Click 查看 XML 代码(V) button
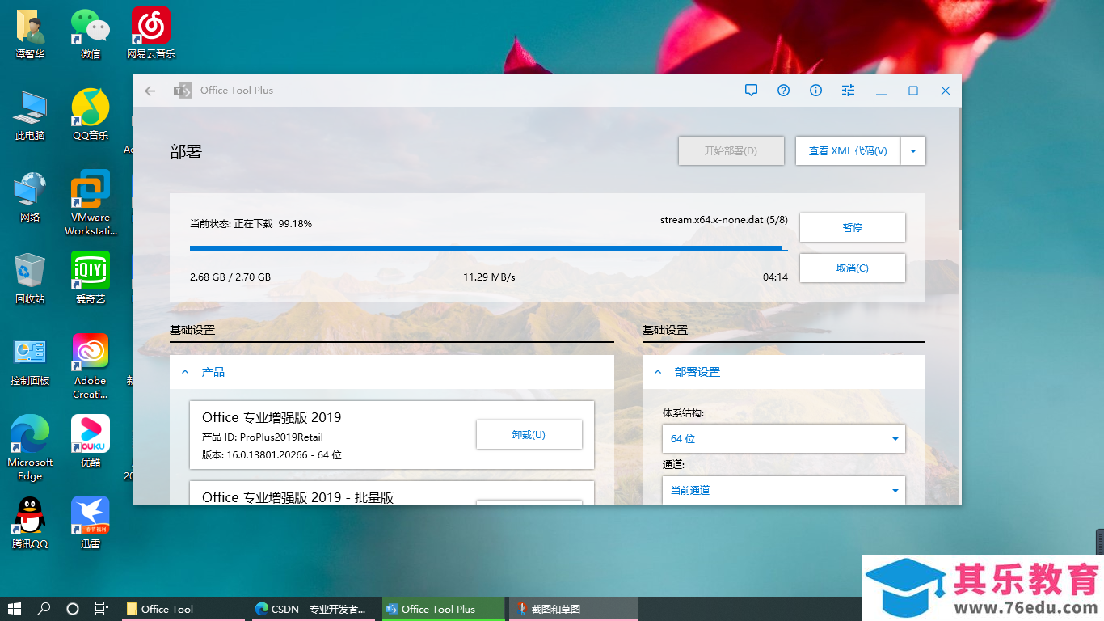The width and height of the screenshot is (1104, 621). 848,151
